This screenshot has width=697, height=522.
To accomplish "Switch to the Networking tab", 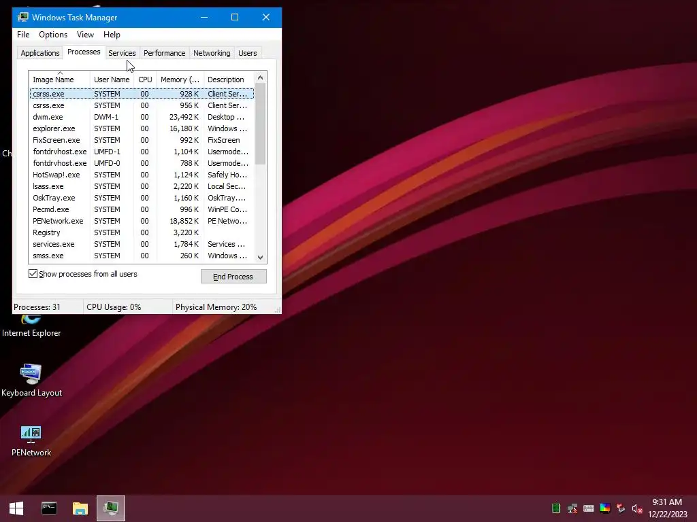I will [x=212, y=53].
